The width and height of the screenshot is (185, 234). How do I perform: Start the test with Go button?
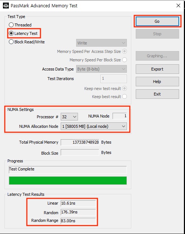tap(157, 21)
